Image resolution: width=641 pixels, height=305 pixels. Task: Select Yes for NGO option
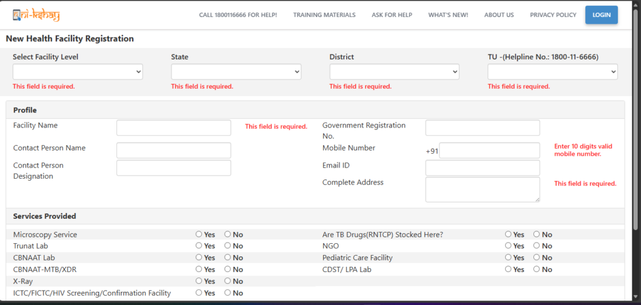click(x=508, y=246)
